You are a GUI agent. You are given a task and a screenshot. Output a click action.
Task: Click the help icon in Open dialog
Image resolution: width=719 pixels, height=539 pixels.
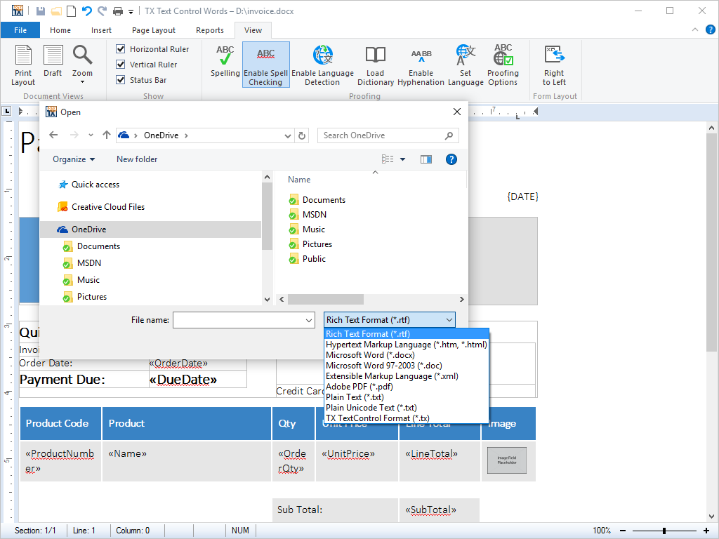[x=451, y=159]
